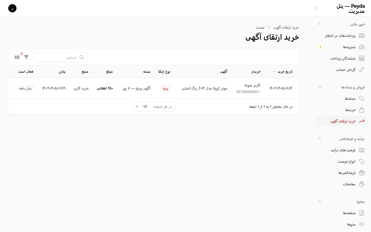371x232 pixels.
Task: Click the صفحه‌ها document icon
Action: point(362,213)
